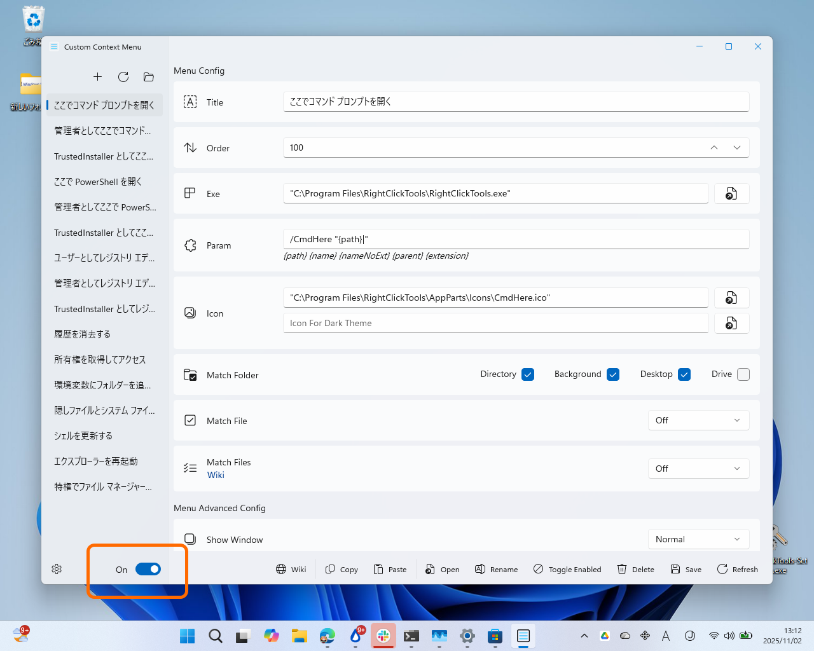The height and width of the screenshot is (651, 814).
Task: Refresh the menu item list
Action: coord(123,76)
